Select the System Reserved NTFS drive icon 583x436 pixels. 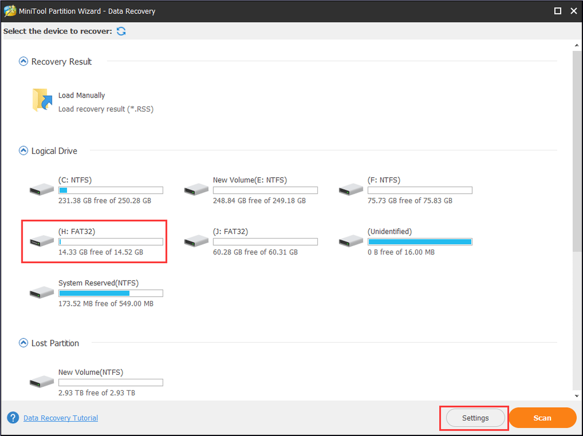(x=42, y=293)
